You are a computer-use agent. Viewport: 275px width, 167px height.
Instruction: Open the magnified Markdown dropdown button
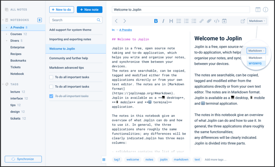[256, 51]
